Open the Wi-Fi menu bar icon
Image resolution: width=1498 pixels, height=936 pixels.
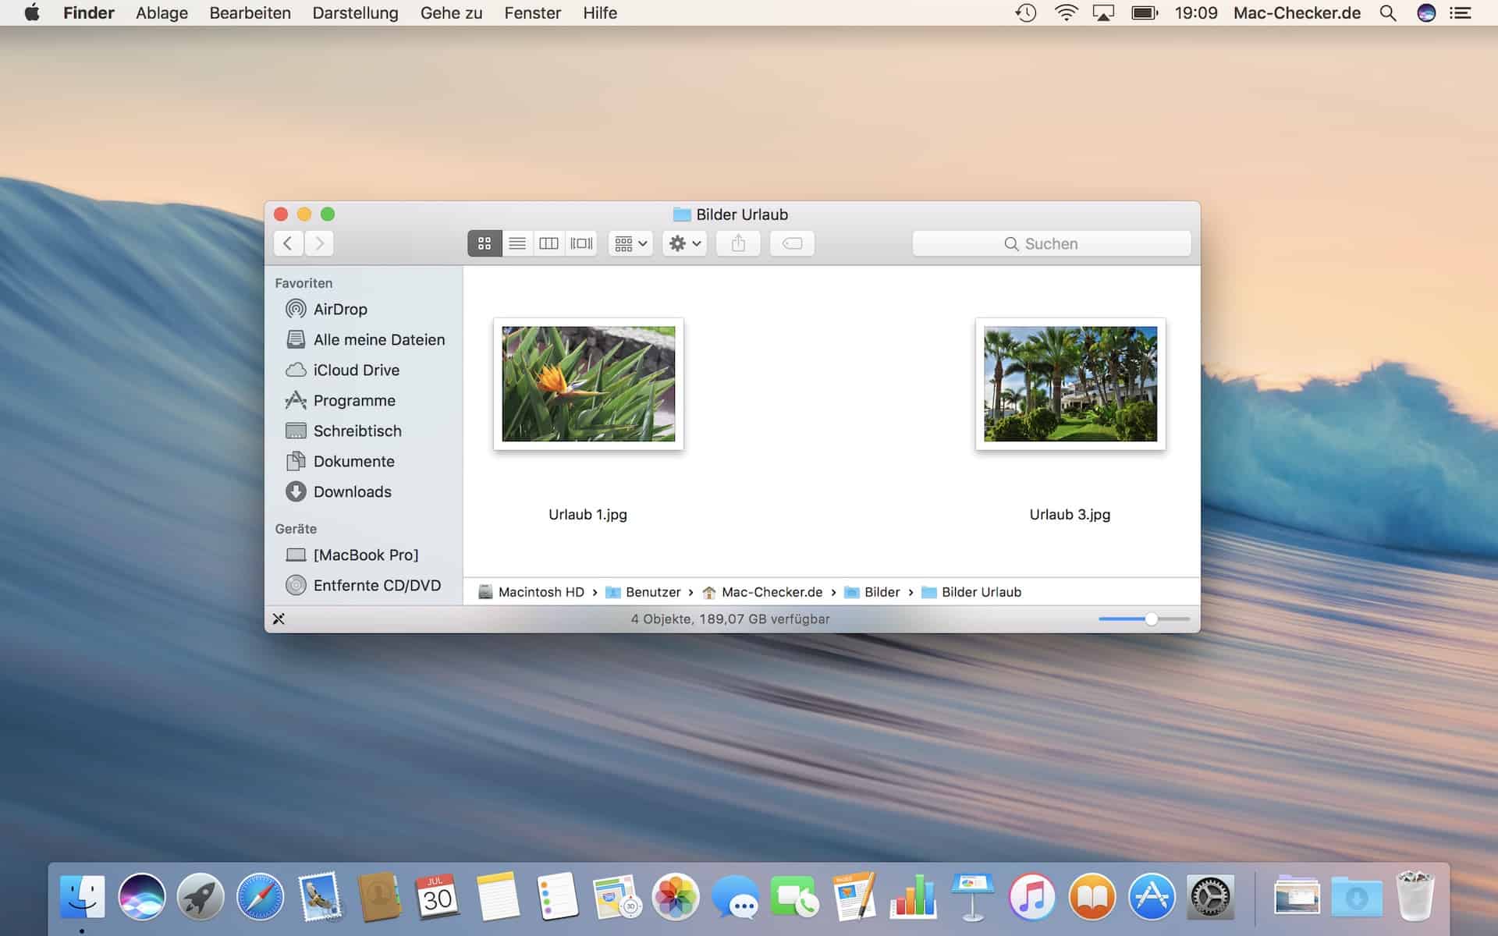tap(1066, 12)
